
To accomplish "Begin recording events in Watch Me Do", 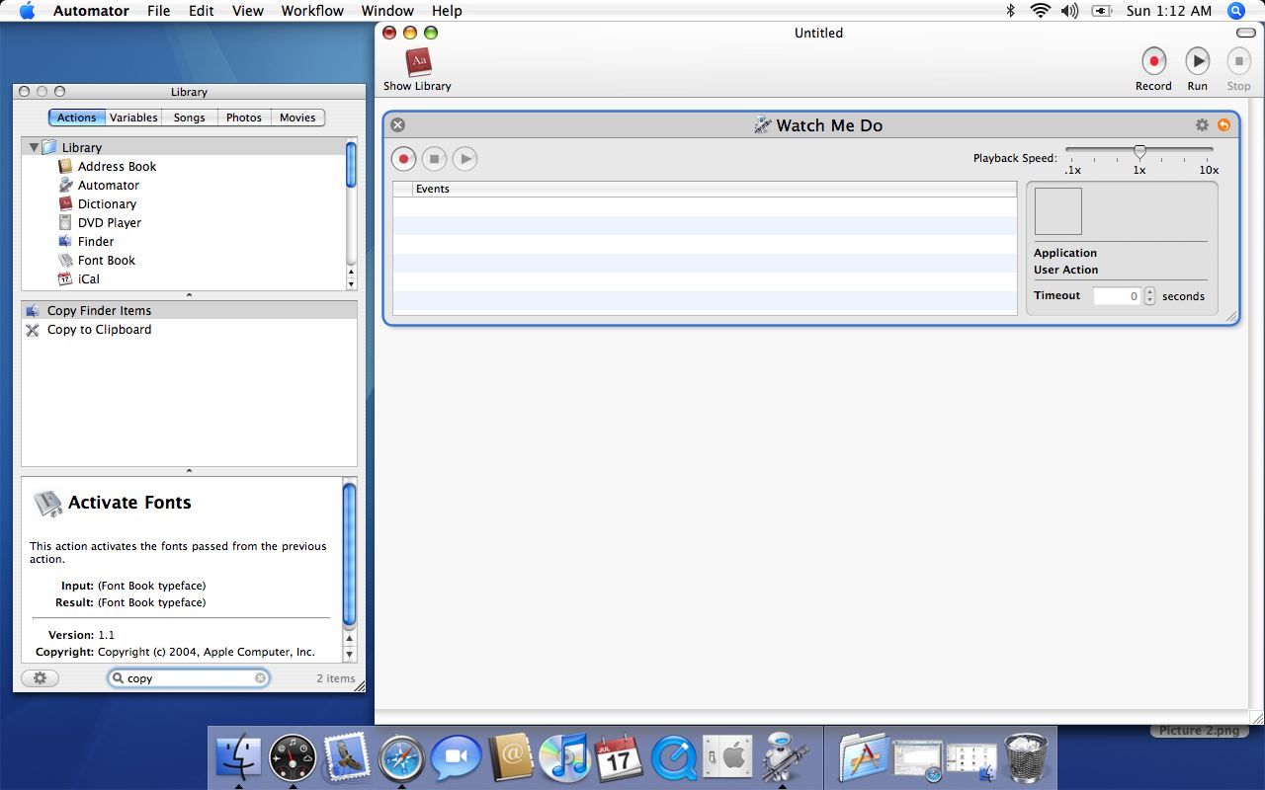I will [x=403, y=158].
